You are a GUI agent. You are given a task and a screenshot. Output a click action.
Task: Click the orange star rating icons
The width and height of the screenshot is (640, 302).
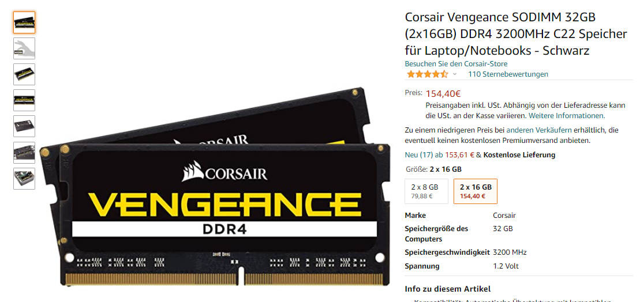pos(427,74)
